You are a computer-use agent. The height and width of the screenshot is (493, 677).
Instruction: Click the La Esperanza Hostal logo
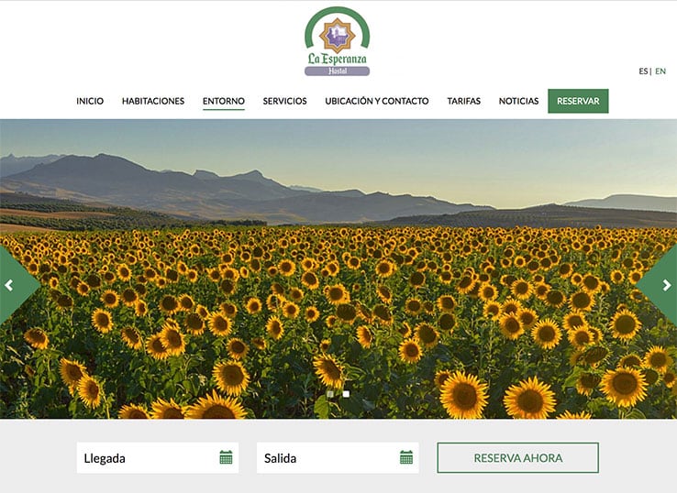click(x=338, y=41)
